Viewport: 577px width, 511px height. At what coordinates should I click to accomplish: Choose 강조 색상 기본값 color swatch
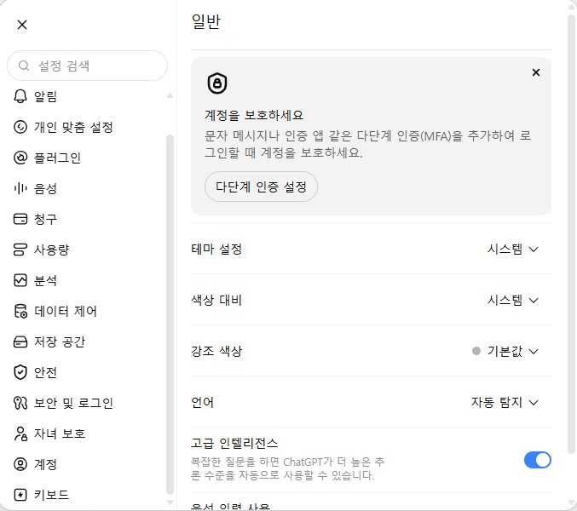(476, 351)
